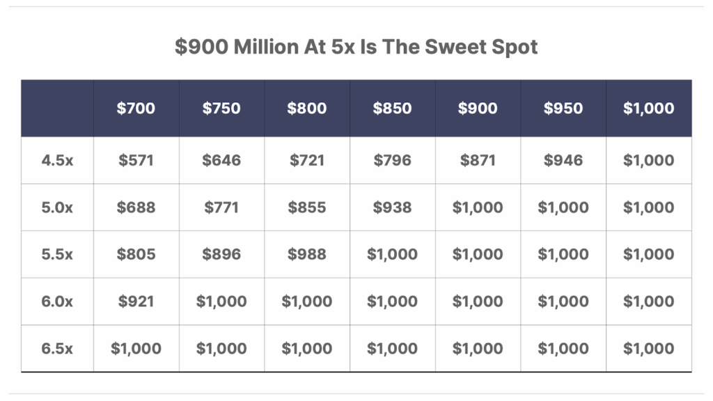713x401 pixels.
Task: Click the $871 cell
Action: 478,161
